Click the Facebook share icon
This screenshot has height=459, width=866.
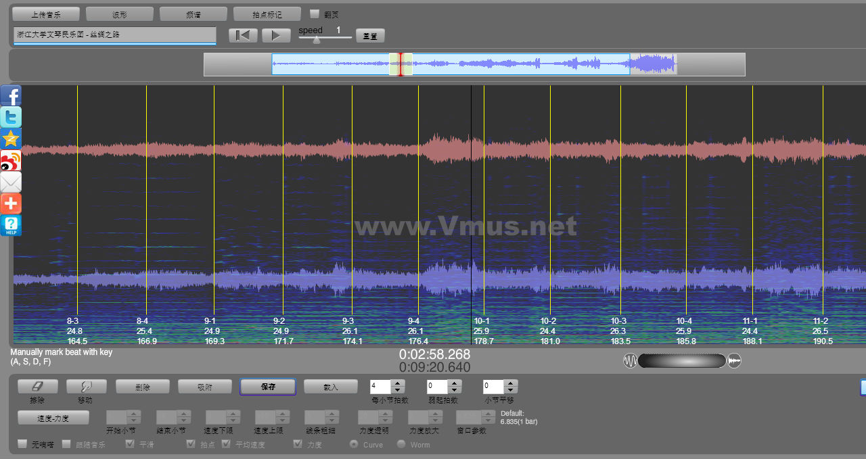point(11,95)
